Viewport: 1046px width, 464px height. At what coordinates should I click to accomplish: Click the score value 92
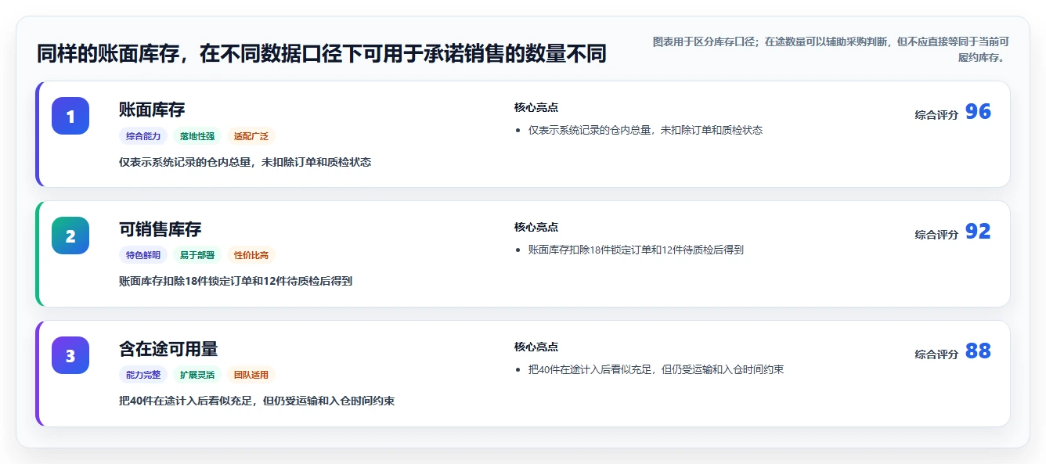[978, 232]
